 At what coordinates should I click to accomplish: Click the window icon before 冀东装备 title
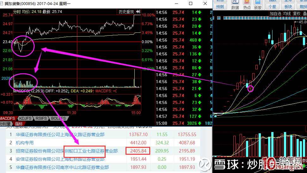(x=1, y=3)
